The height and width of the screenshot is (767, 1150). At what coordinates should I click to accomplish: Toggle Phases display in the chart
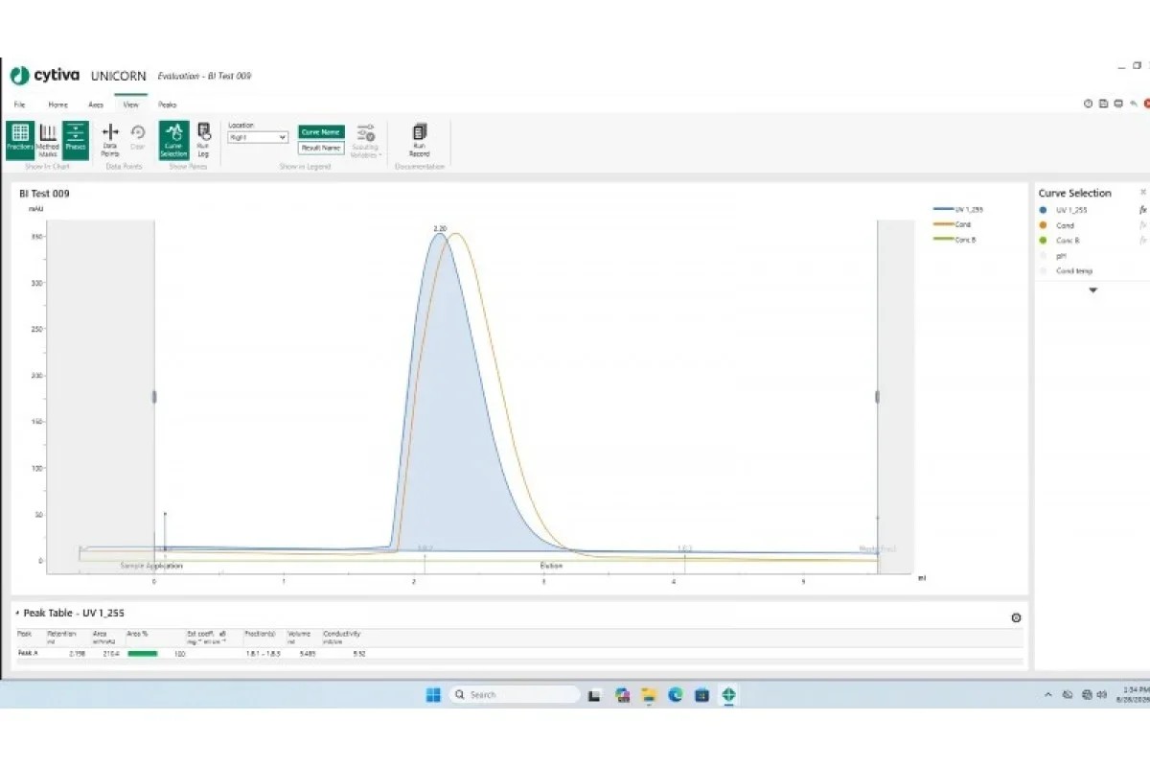(x=77, y=139)
